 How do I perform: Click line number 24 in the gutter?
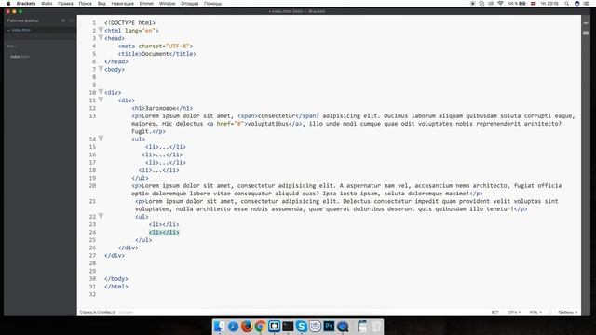coord(92,232)
